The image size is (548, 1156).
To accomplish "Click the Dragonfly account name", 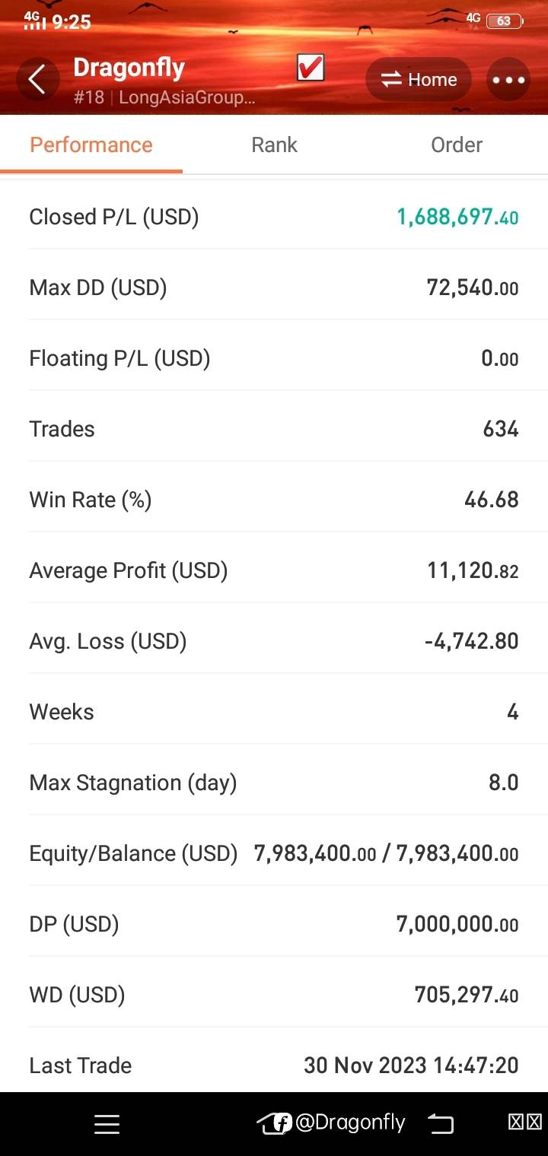I will coord(129,68).
